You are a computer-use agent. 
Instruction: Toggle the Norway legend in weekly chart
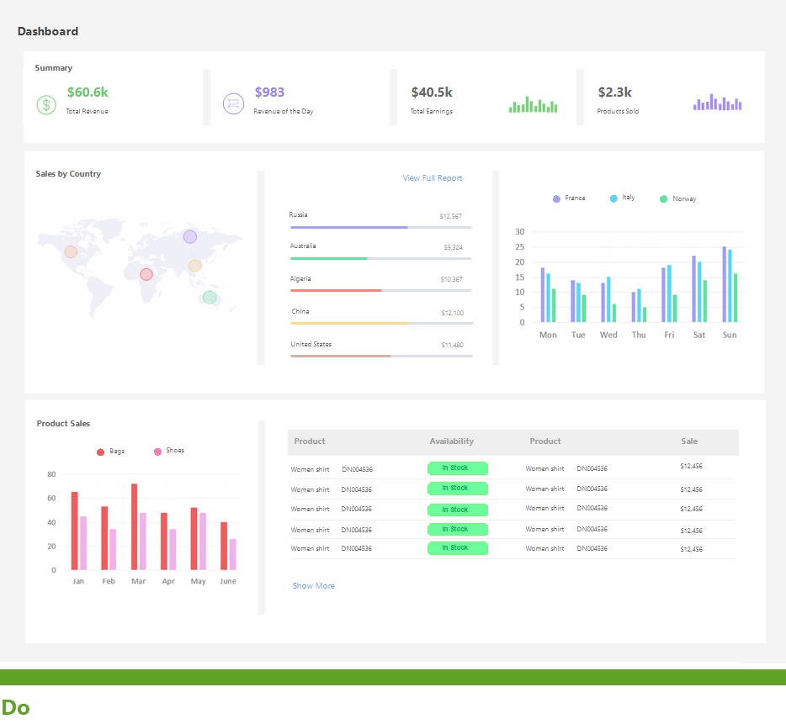(678, 199)
